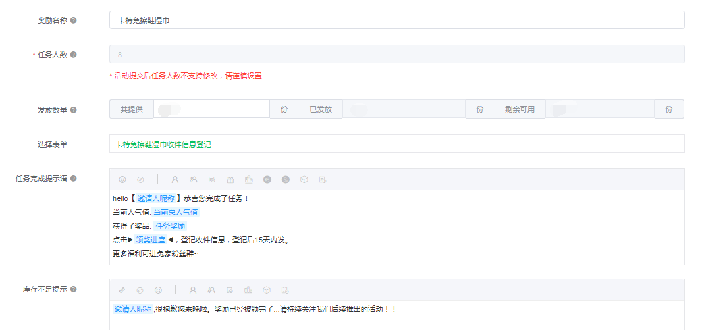This screenshot has width=725, height=330.
Task: Select the 当前总人气值 variable tag
Action: click(176, 212)
